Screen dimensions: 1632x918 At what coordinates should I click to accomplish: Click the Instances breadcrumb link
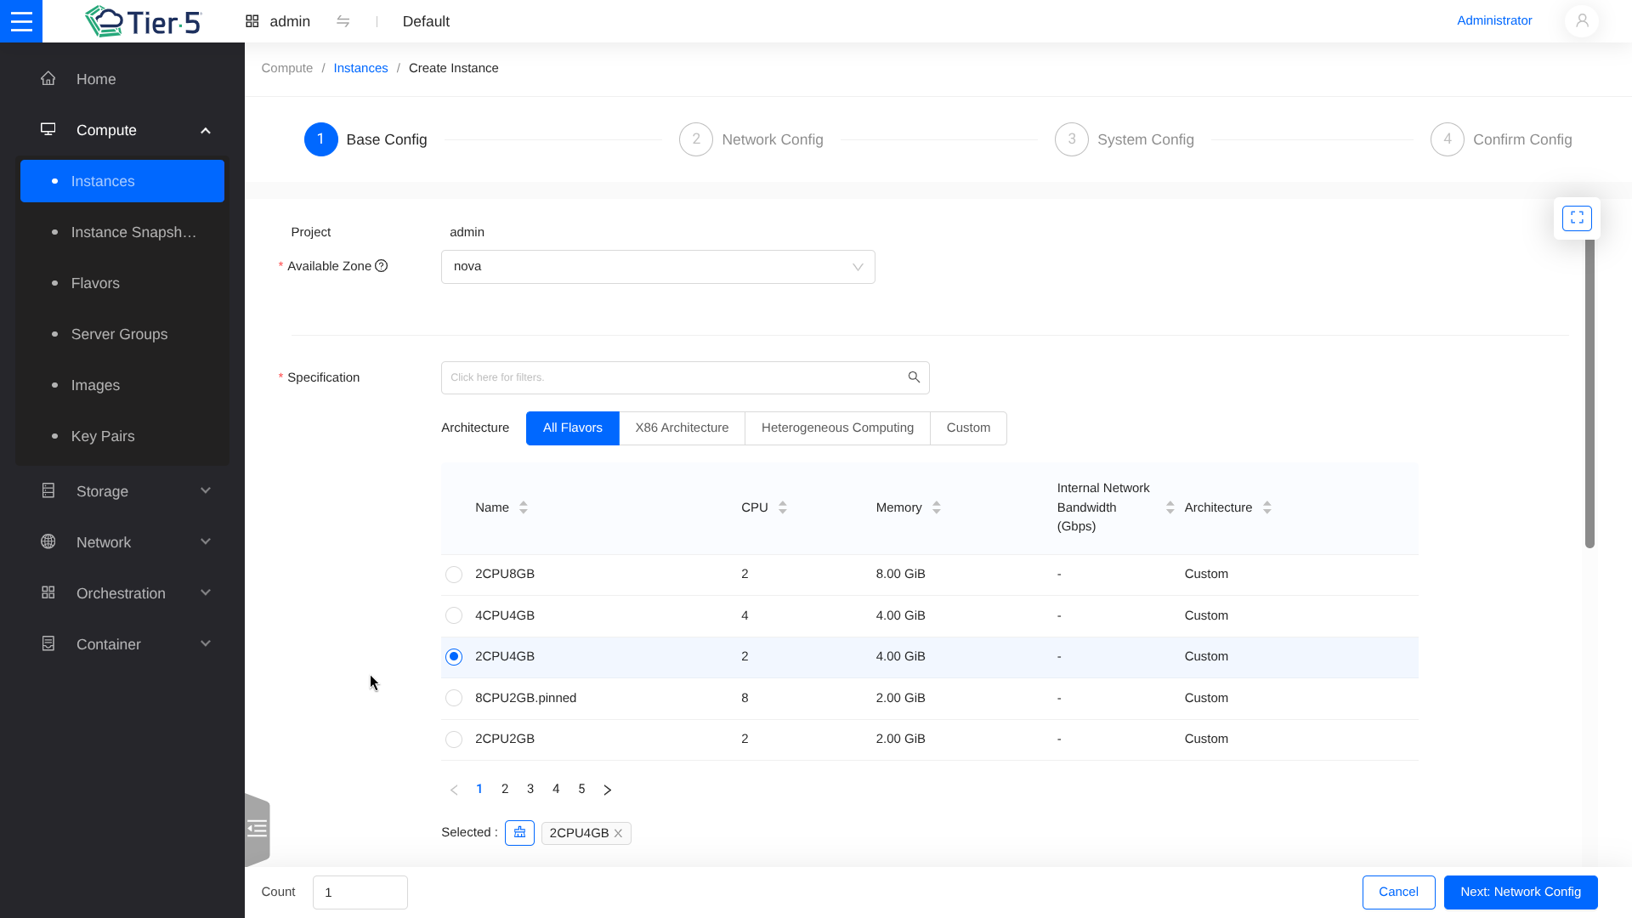point(360,68)
